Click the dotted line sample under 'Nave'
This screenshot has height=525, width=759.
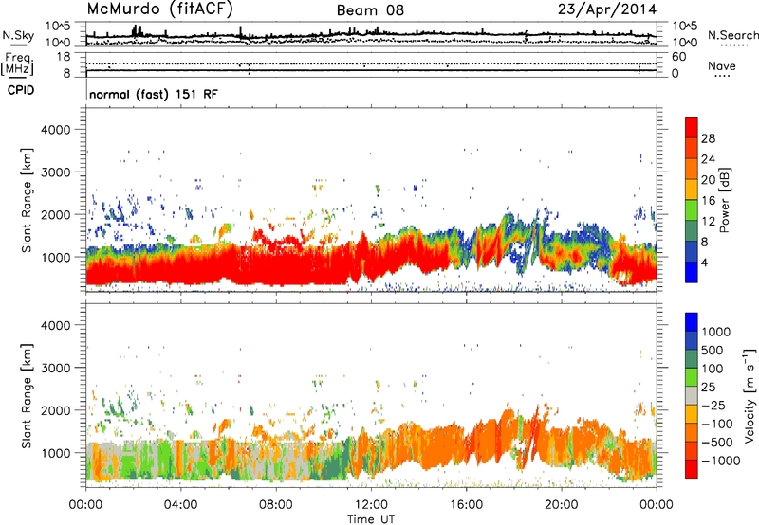(722, 76)
